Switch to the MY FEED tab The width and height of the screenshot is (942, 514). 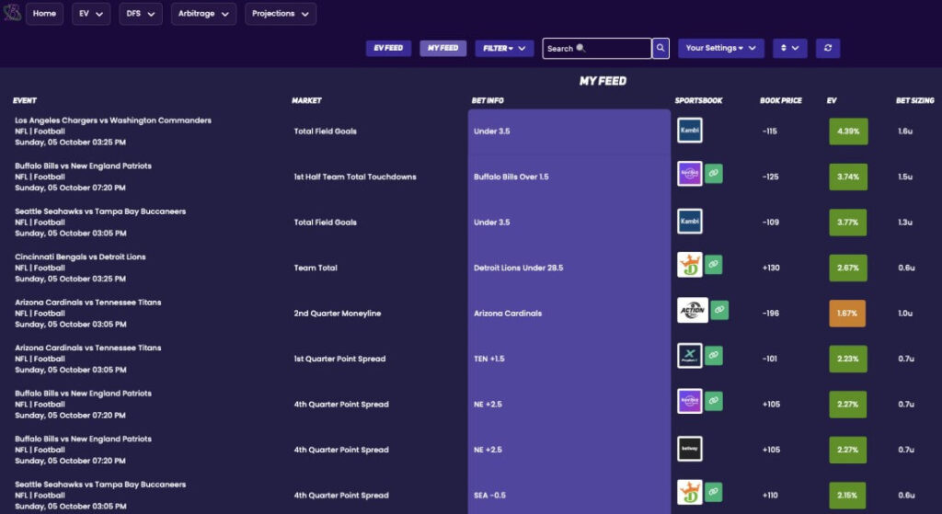coord(443,48)
